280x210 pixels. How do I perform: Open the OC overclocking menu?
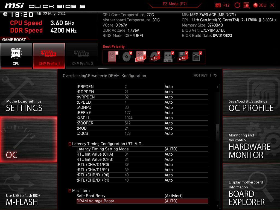click(28, 139)
